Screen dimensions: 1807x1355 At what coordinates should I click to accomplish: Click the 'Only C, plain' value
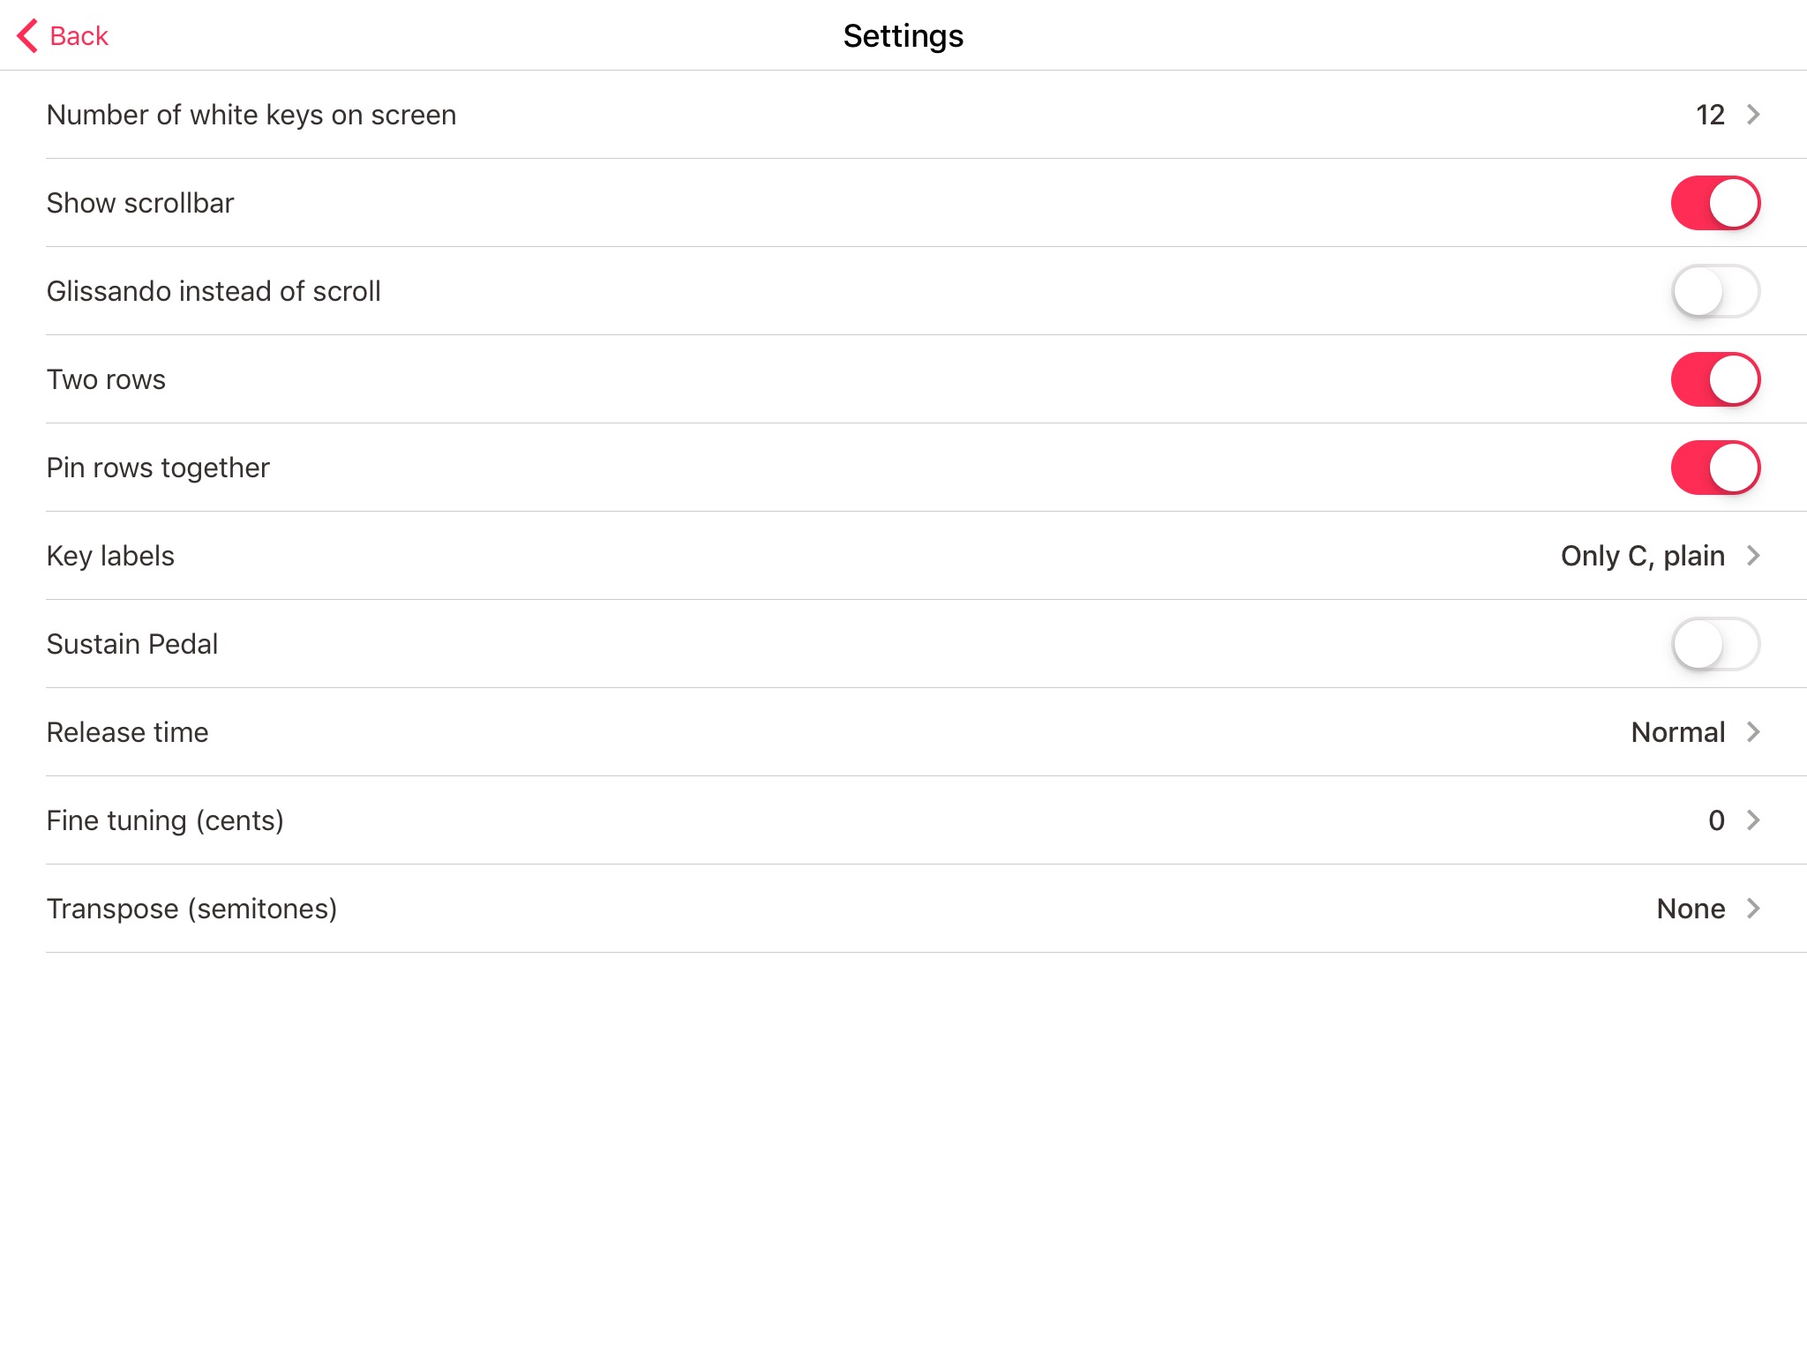(1642, 556)
